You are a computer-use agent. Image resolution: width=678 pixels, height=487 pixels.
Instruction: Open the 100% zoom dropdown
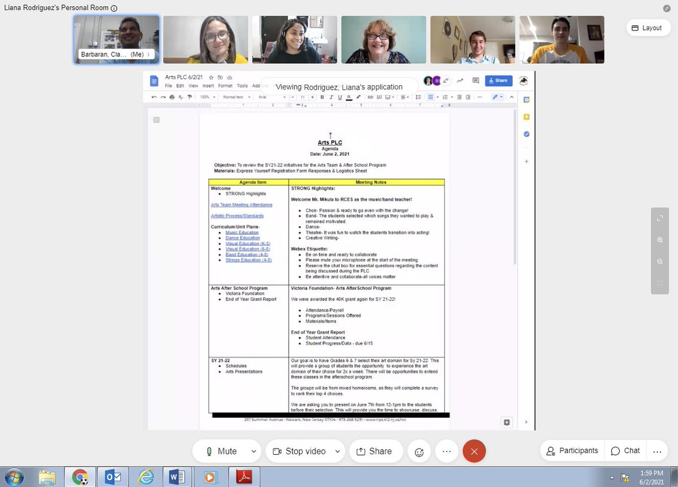click(207, 97)
